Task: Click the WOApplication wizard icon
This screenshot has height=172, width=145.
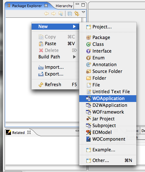Action: 89,98
